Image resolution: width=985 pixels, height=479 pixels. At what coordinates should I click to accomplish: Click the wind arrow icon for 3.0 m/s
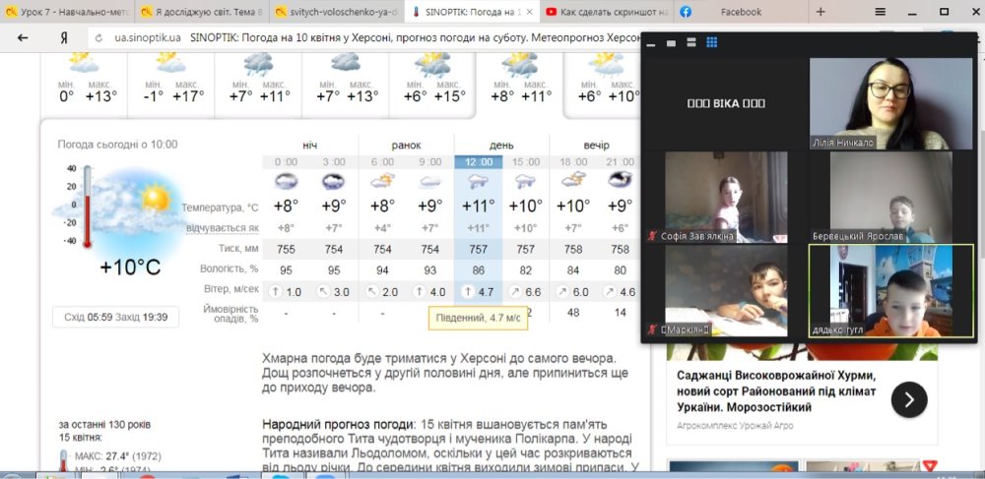[x=322, y=292]
